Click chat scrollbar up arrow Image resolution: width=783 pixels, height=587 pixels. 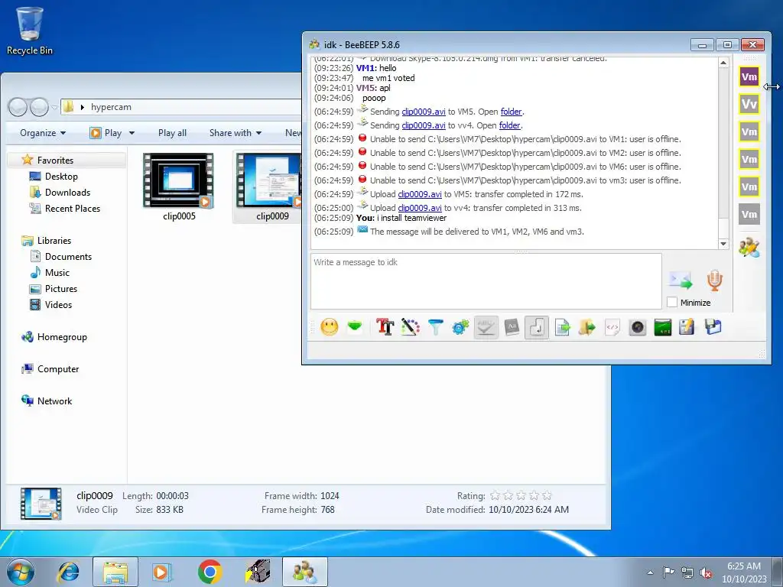coord(723,63)
